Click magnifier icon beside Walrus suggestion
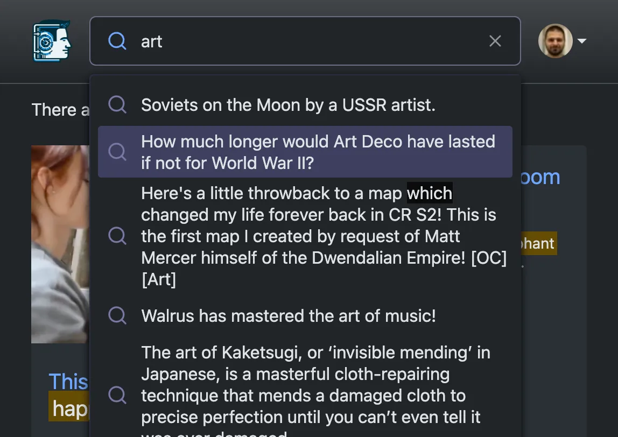This screenshot has width=618, height=437. coord(117,315)
